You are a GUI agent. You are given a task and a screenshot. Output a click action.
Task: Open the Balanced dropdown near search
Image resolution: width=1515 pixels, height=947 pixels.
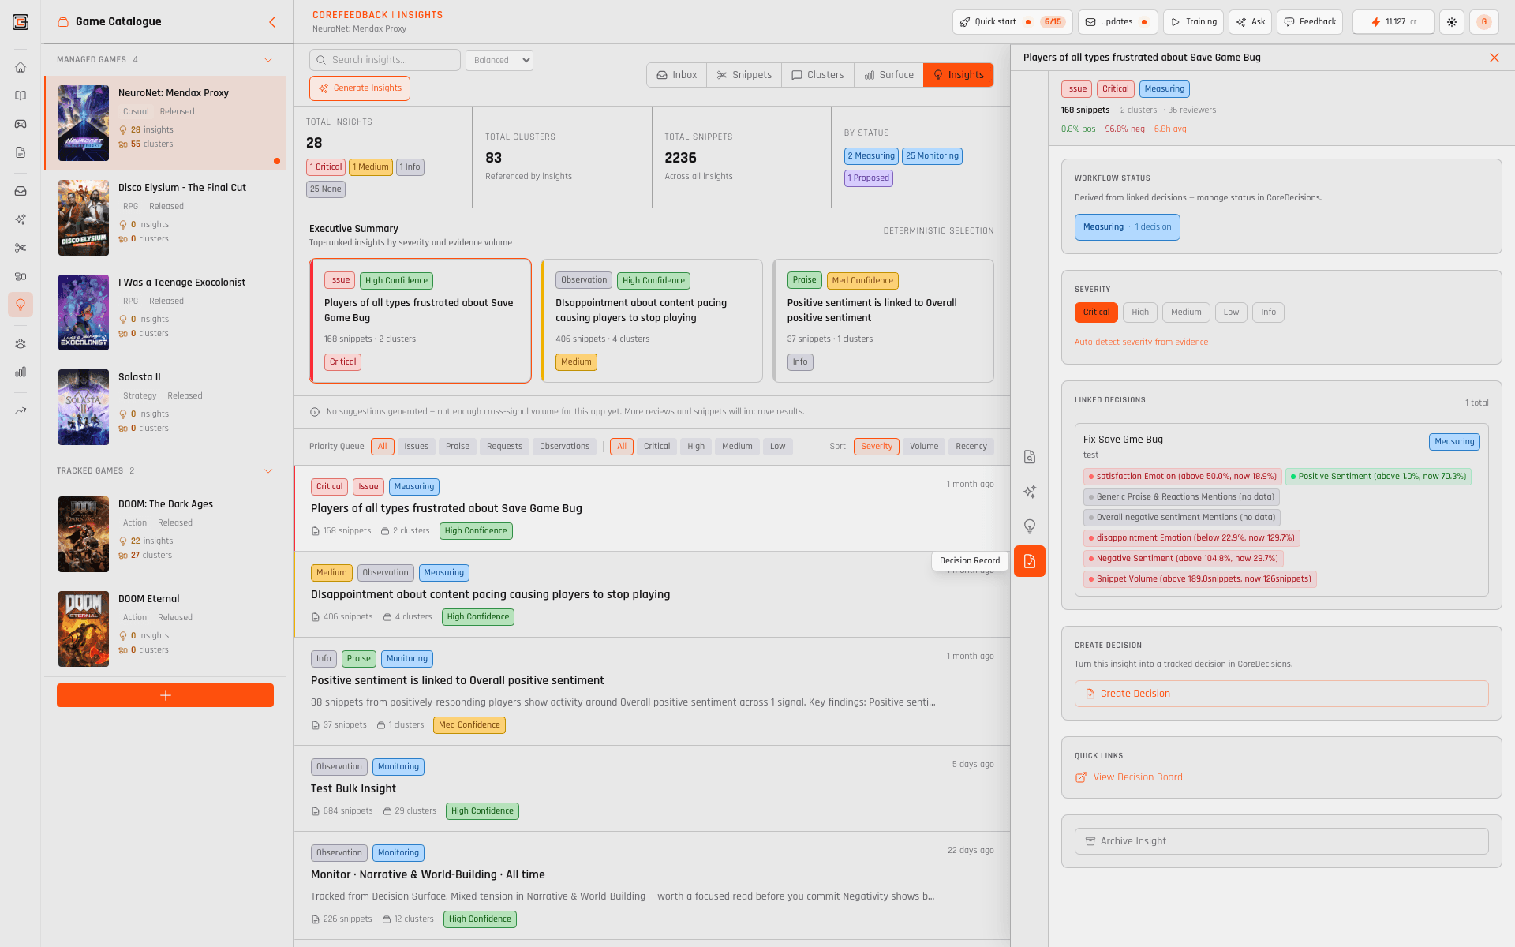pyautogui.click(x=499, y=60)
